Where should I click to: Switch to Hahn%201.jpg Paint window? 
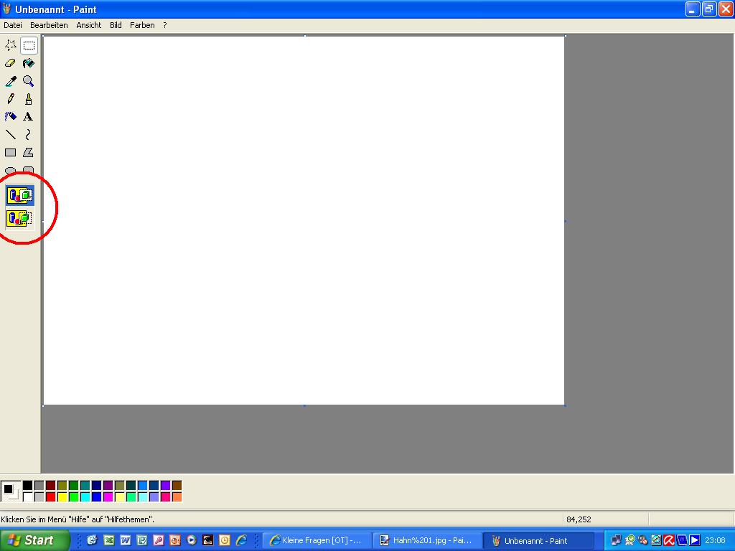[x=428, y=541]
